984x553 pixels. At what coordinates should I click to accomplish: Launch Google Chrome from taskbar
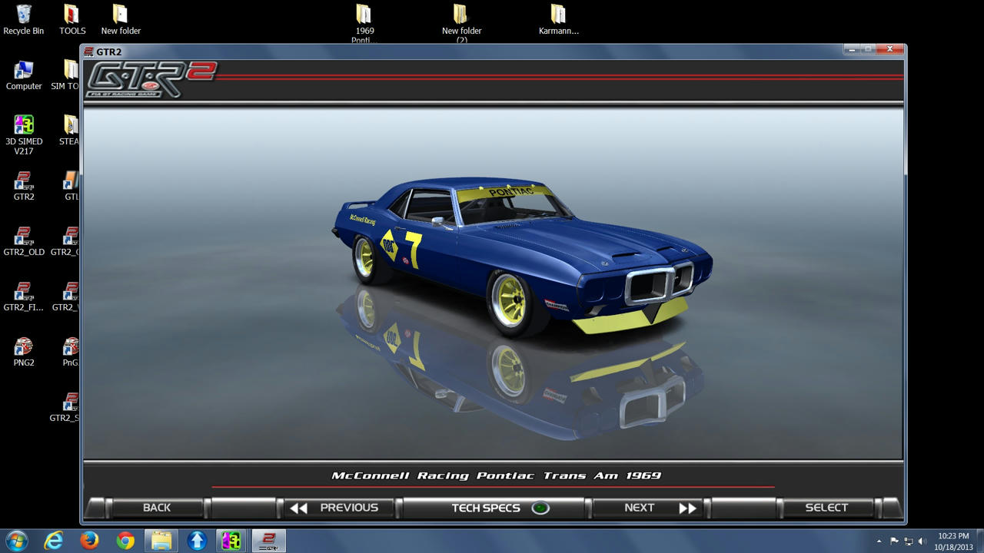pos(125,541)
